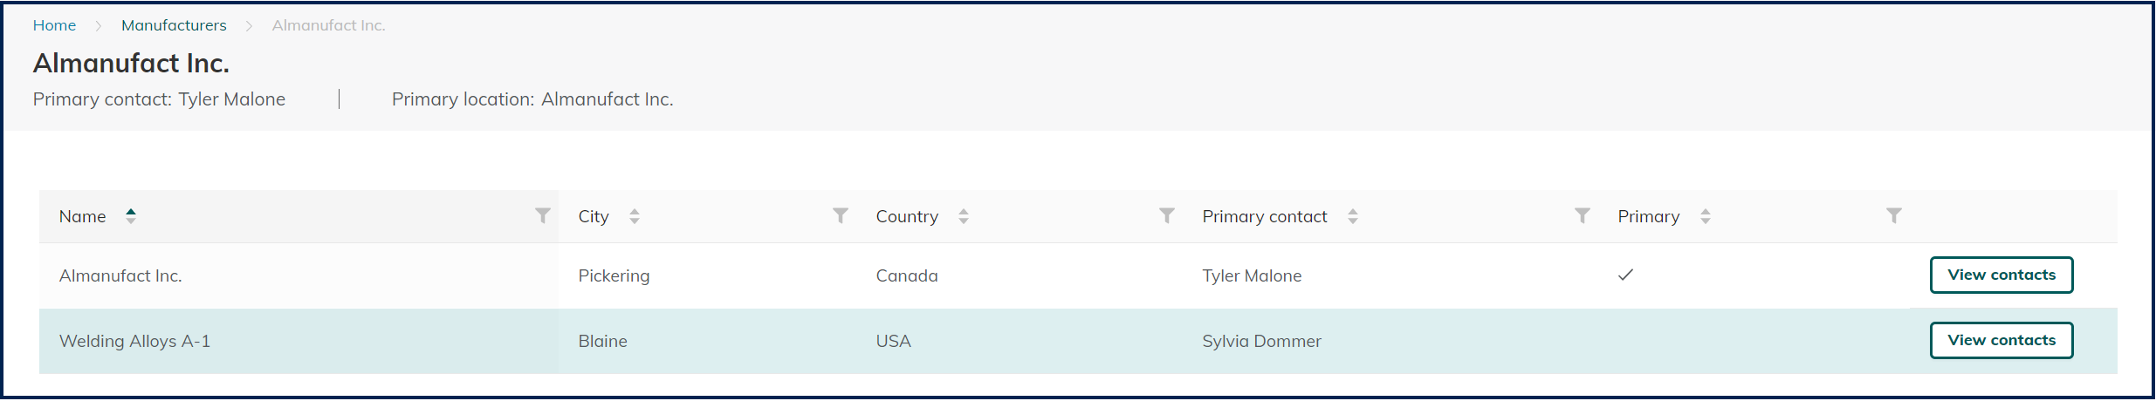This screenshot has width=2156, height=401.
Task: View contacts for Welding Alloys A-1
Action: point(2001,340)
